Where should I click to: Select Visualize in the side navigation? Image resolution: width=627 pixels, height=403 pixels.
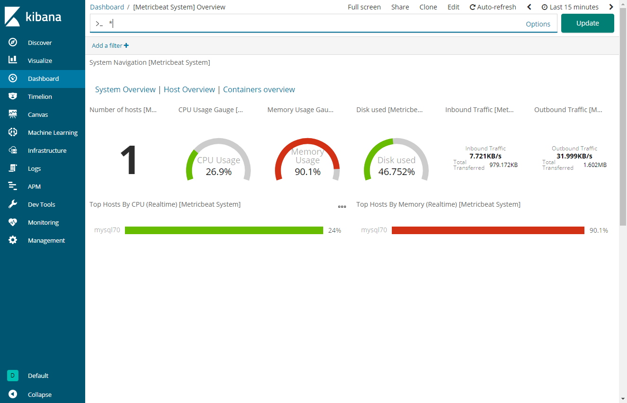click(x=40, y=61)
